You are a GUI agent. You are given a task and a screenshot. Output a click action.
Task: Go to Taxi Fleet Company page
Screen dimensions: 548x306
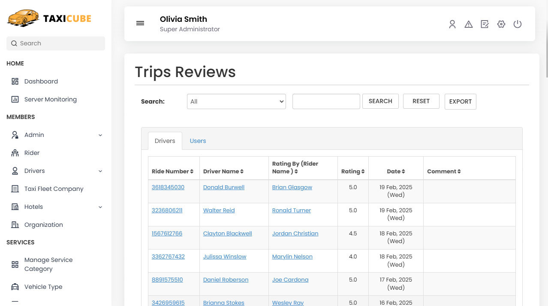54,189
